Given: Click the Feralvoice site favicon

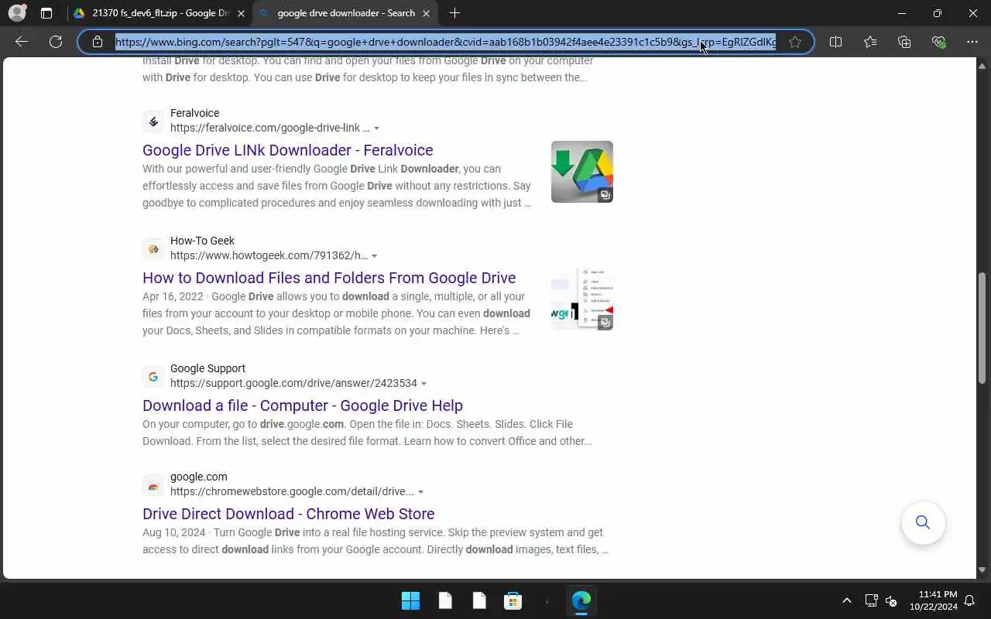Looking at the screenshot, I should point(153,121).
